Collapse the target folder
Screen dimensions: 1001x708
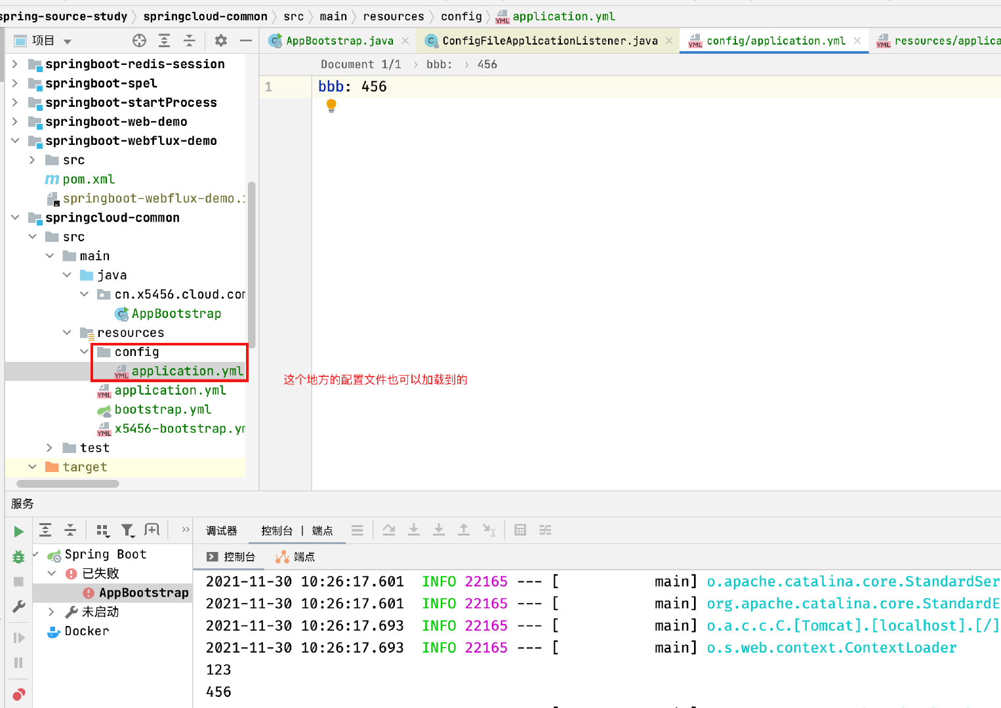(x=32, y=467)
